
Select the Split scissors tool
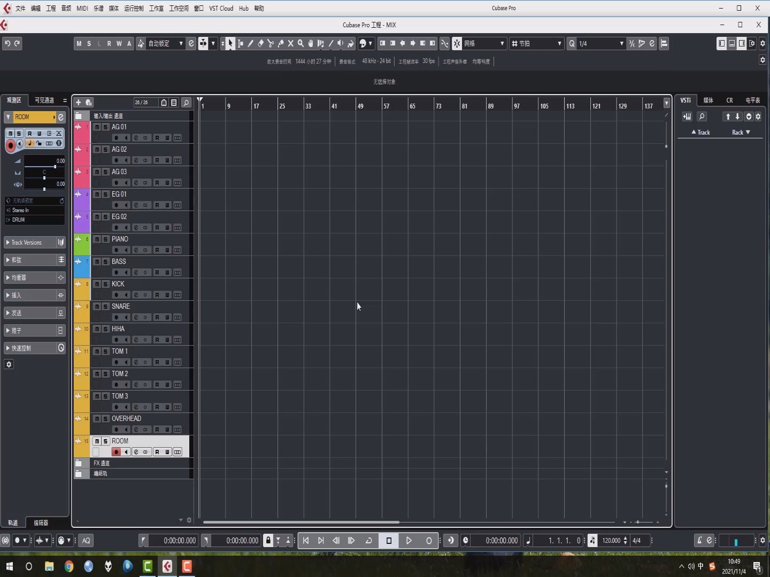pos(271,44)
